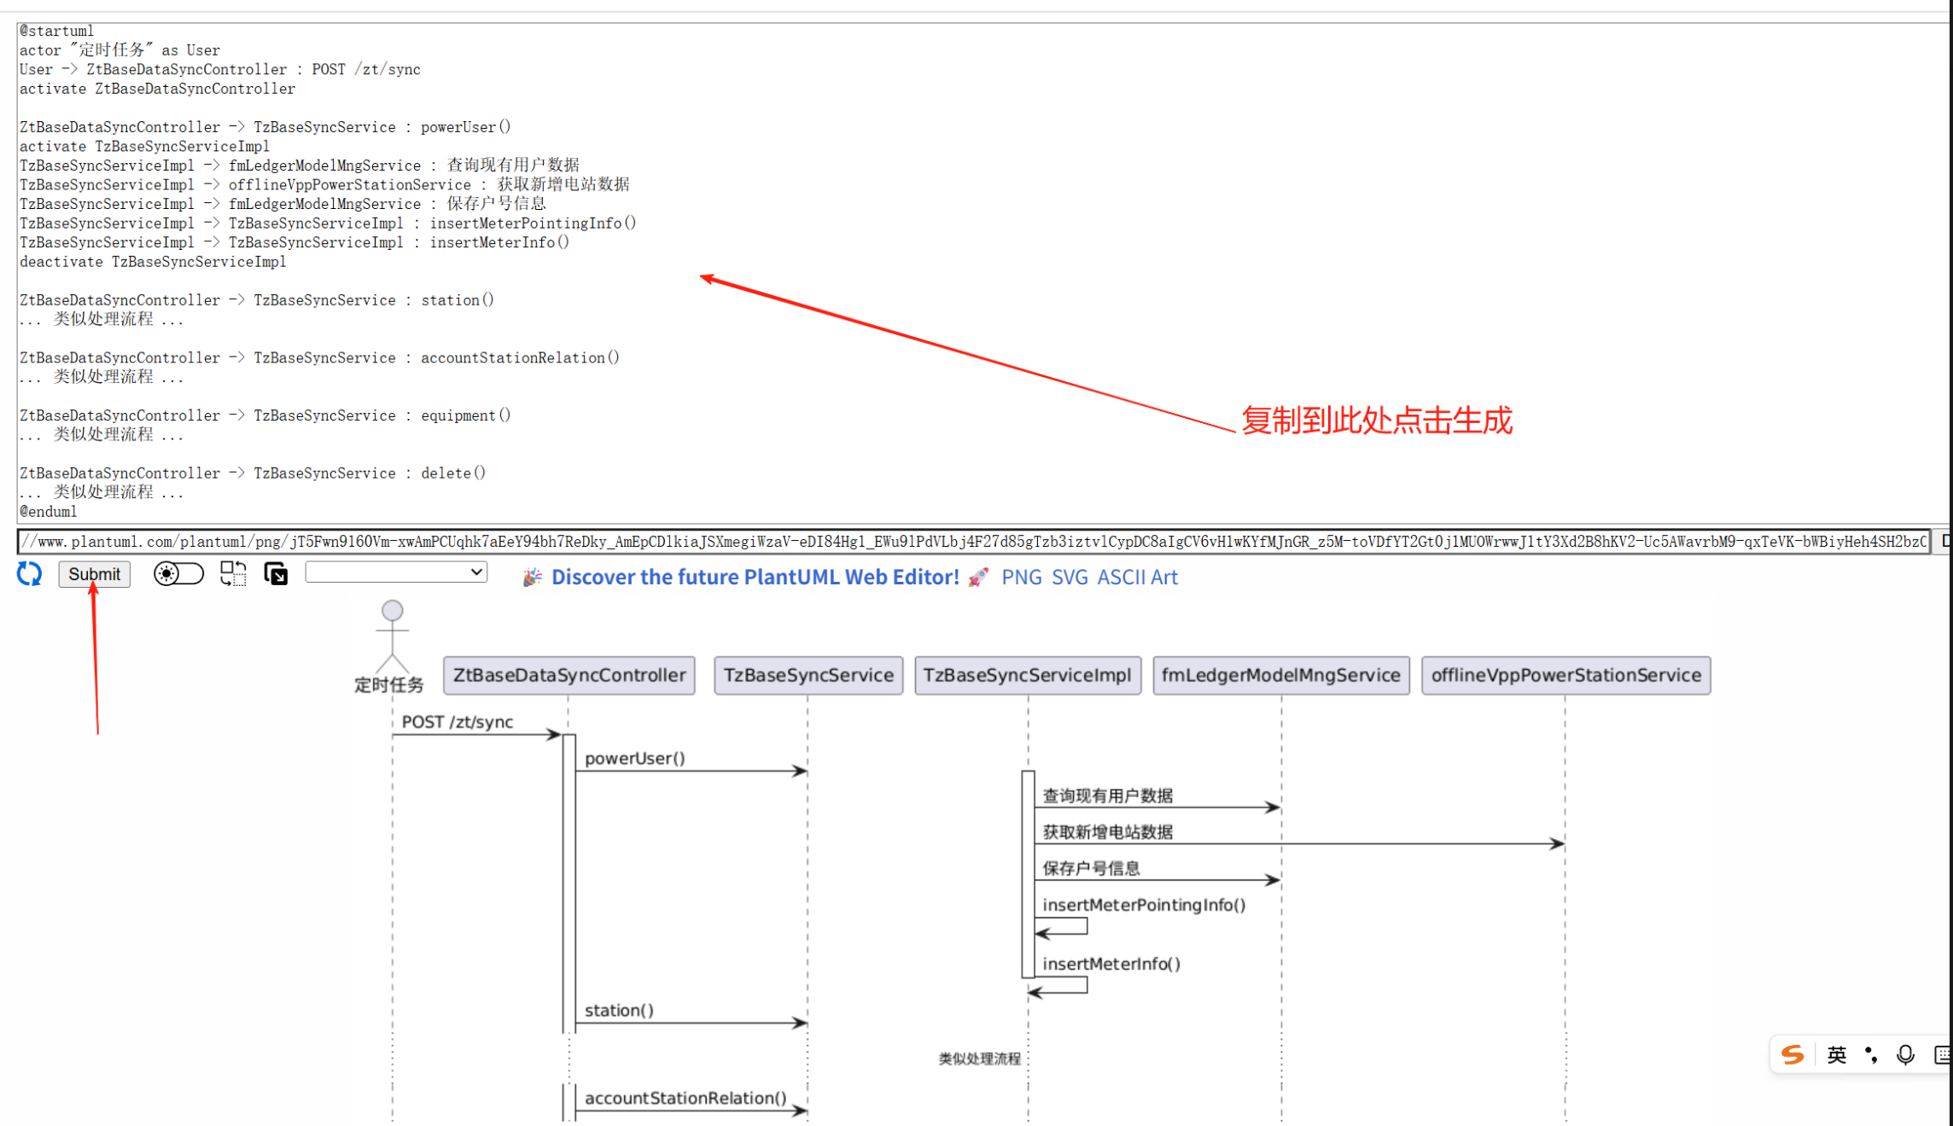Screen dimensions: 1953x1126
Task: Open the SVG export link
Action: point(1070,578)
